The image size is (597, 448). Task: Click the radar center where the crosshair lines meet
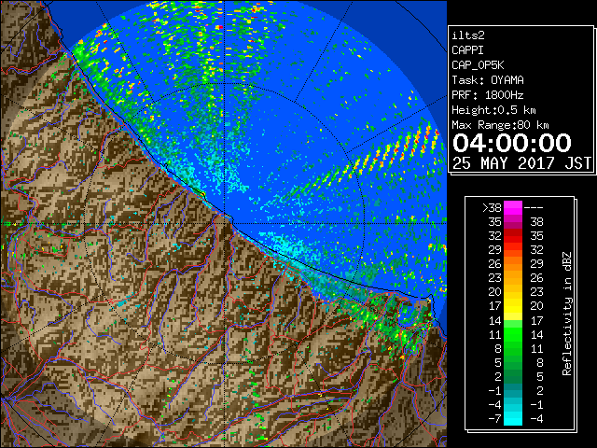click(225, 223)
